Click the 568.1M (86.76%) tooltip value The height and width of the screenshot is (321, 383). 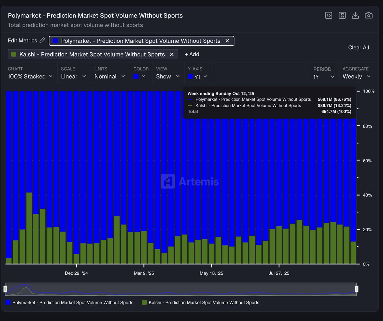(334, 99)
